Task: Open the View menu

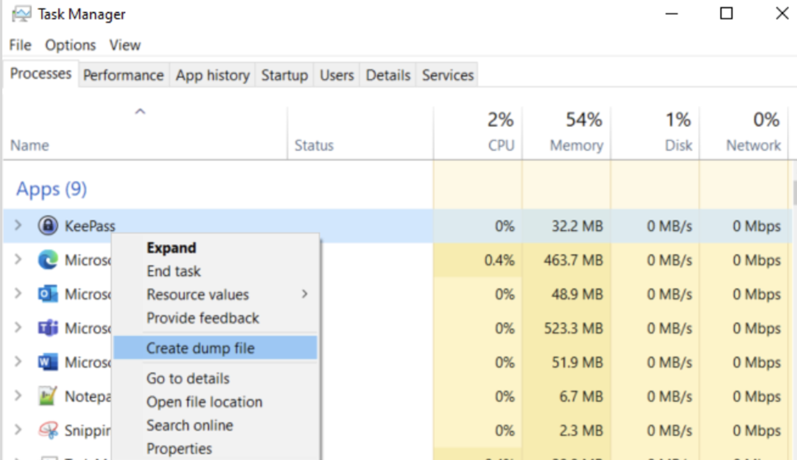Action: [x=124, y=45]
